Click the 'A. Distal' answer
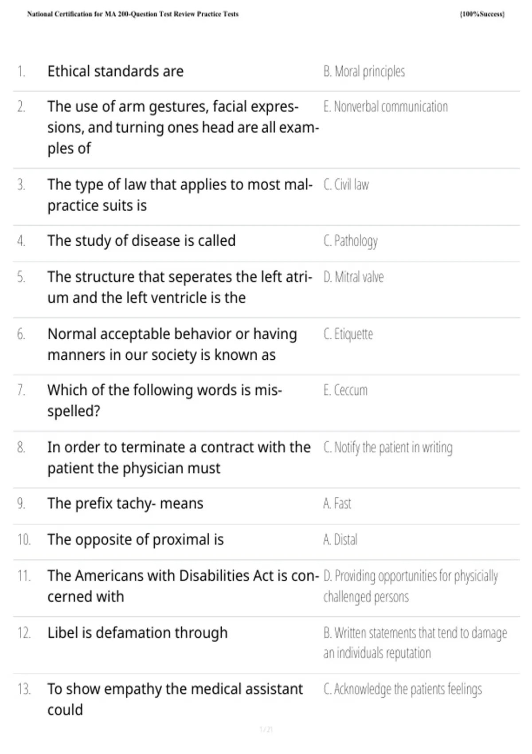This screenshot has height=754, width=532. click(340, 540)
